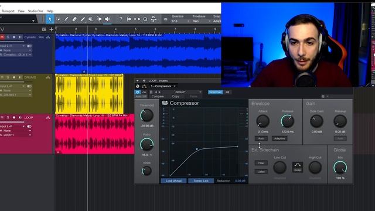Select the Paint (pencil) tool
This screenshot has height=211, width=375.
coord(83,19)
